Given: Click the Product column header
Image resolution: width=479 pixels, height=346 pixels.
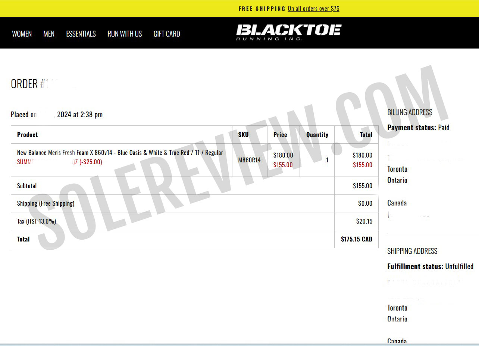Looking at the screenshot, I should coord(28,135).
